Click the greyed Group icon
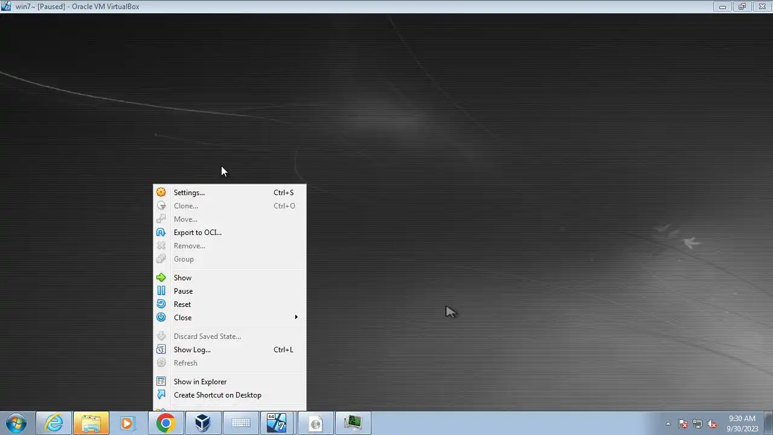Screen dimensions: 773x435 pyautogui.click(x=161, y=259)
